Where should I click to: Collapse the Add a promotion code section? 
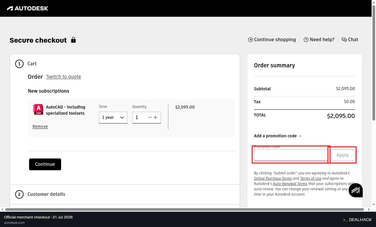click(278, 136)
